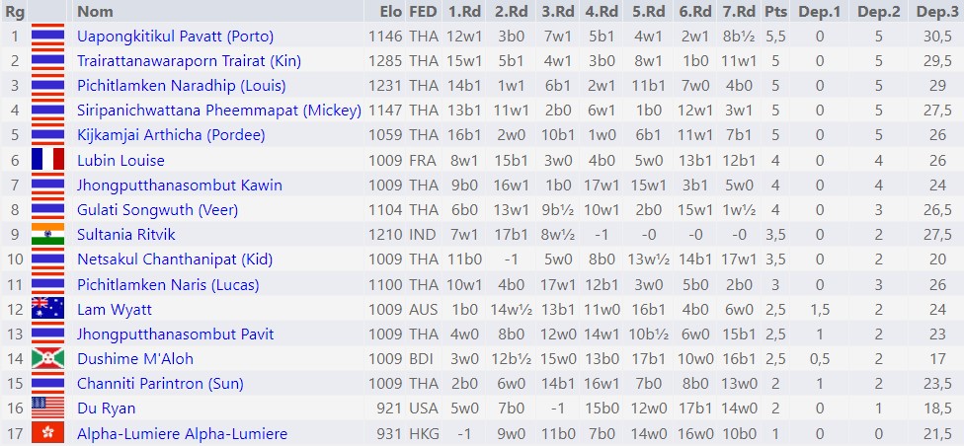This screenshot has height=446, width=964.
Task: Open Trairattanawaraporn Trairat (Kin) player page
Action: point(189,61)
